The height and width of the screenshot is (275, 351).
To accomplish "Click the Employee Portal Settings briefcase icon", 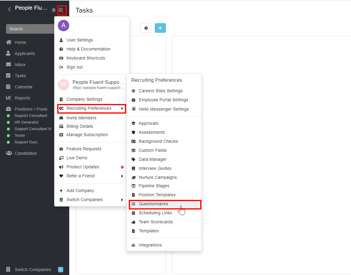I will pos(133,100).
